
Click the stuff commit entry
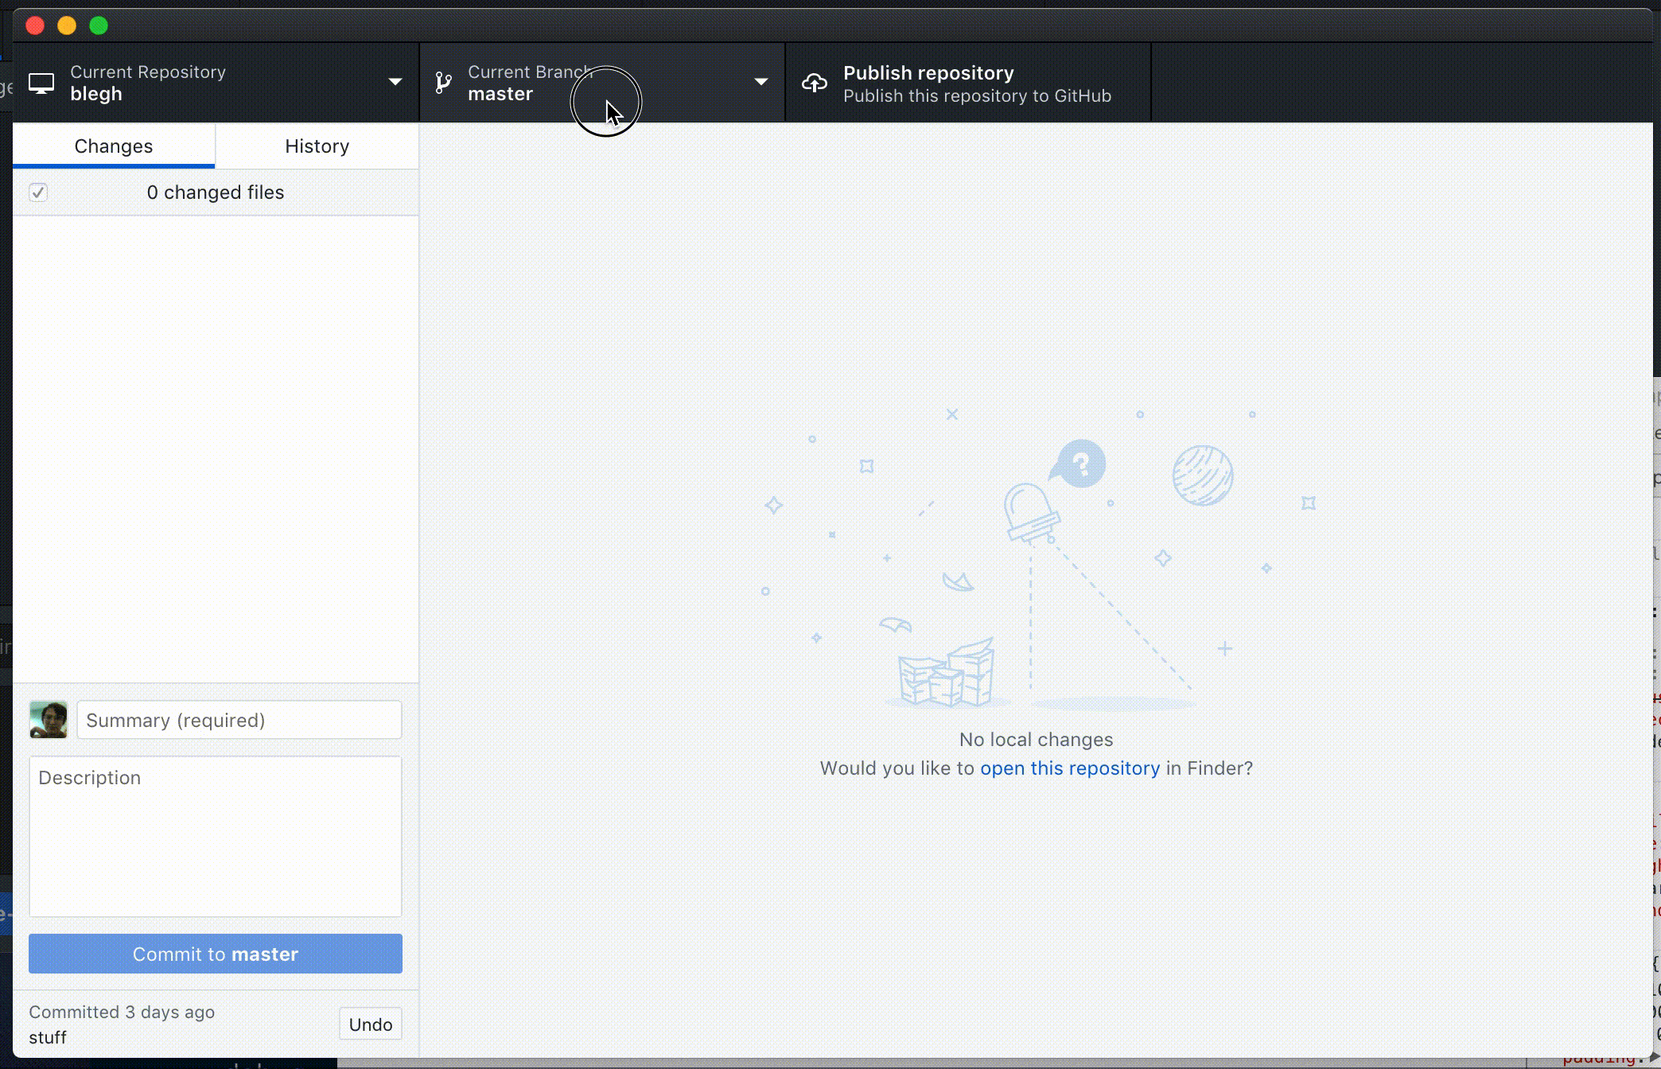[48, 1036]
